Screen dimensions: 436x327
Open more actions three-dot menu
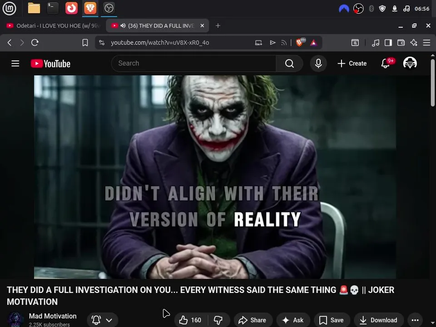pos(415,320)
